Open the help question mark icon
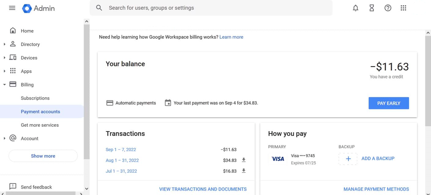 [388, 8]
